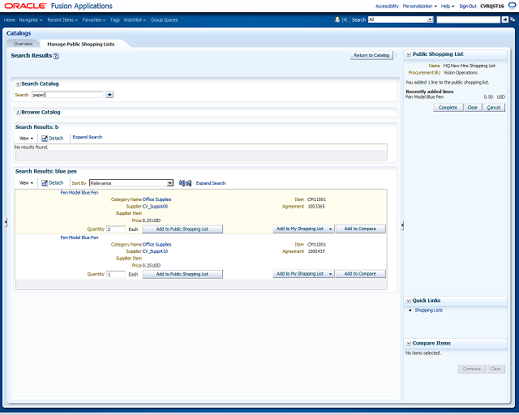The height and width of the screenshot is (415, 519).
Task: Collapse the Public Shopping List panel
Action: [x=409, y=54]
